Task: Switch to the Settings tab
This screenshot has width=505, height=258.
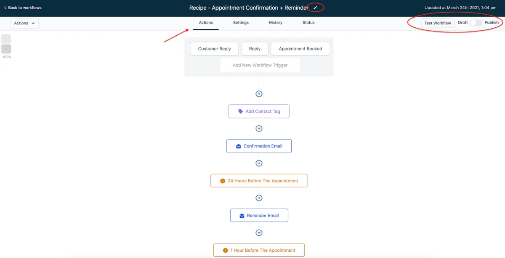Action: [x=241, y=23]
